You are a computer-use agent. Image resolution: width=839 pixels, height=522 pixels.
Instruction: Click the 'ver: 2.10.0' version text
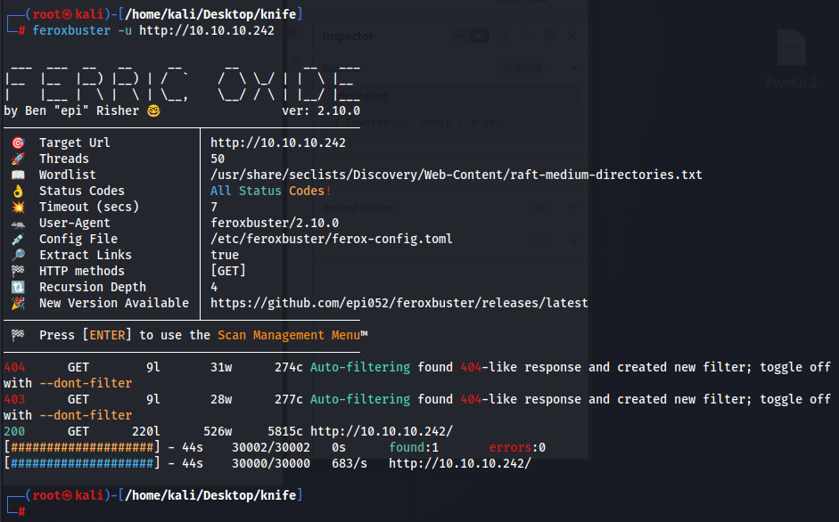click(x=321, y=110)
